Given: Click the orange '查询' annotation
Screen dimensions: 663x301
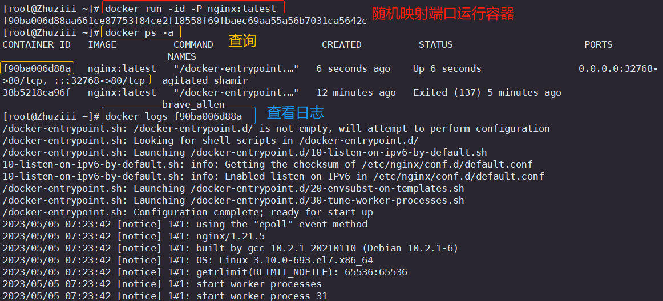Looking at the screenshot, I should (x=242, y=40).
